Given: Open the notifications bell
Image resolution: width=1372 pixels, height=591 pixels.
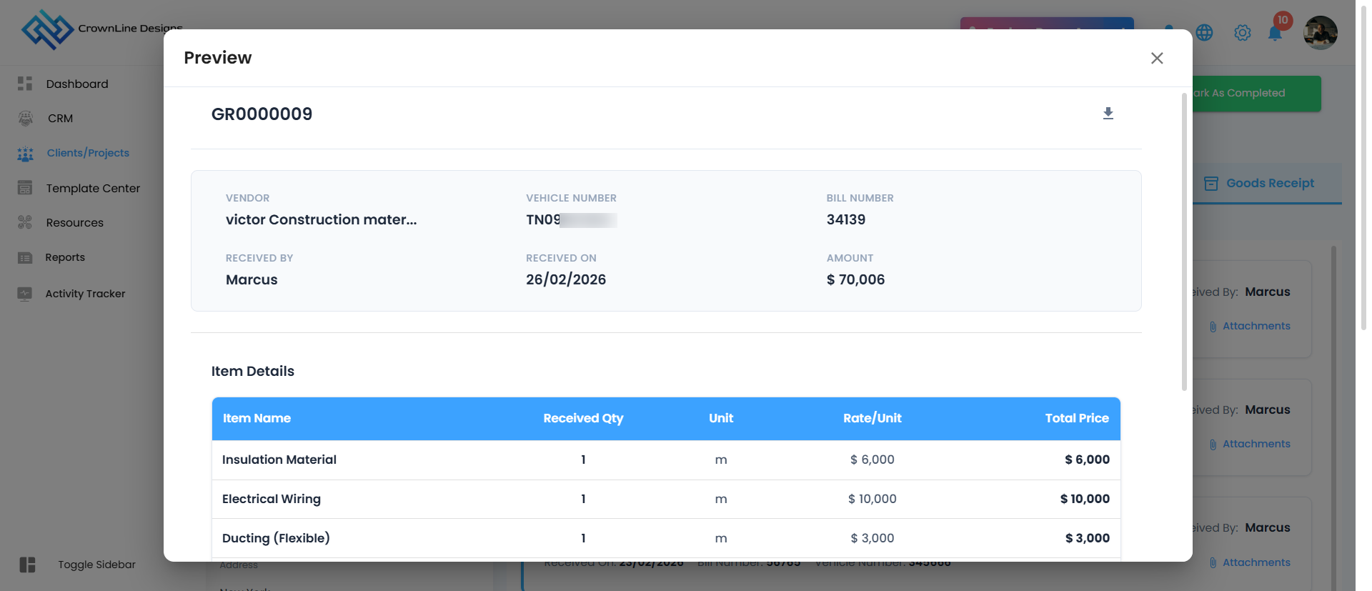Looking at the screenshot, I should pos(1275,33).
